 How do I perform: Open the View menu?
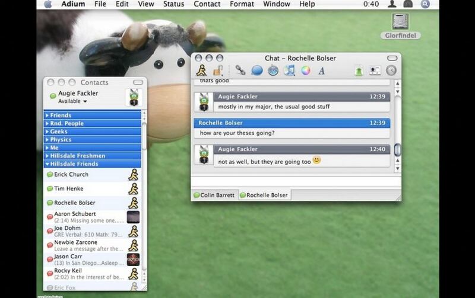[x=145, y=4]
